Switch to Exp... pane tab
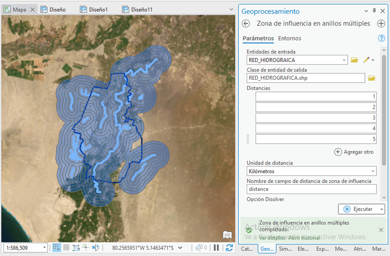 click(x=322, y=249)
